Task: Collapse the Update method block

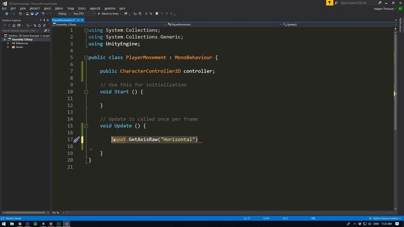Action: click(86, 126)
